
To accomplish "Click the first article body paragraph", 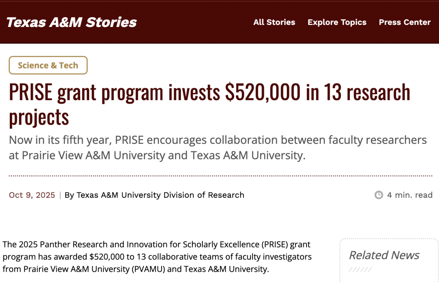I will [x=156, y=257].
